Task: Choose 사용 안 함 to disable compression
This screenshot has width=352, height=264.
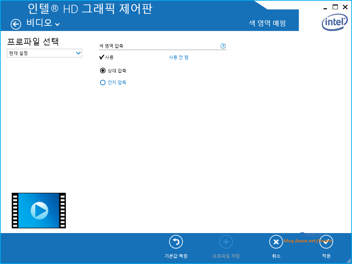Action: 178,57
